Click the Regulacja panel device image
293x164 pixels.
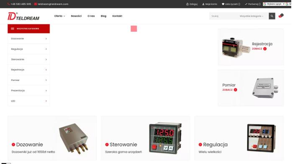(x=262, y=138)
